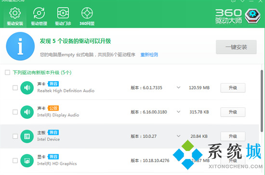Click the orange 公版 badge
The image size is (265, 175).
click(x=53, y=108)
